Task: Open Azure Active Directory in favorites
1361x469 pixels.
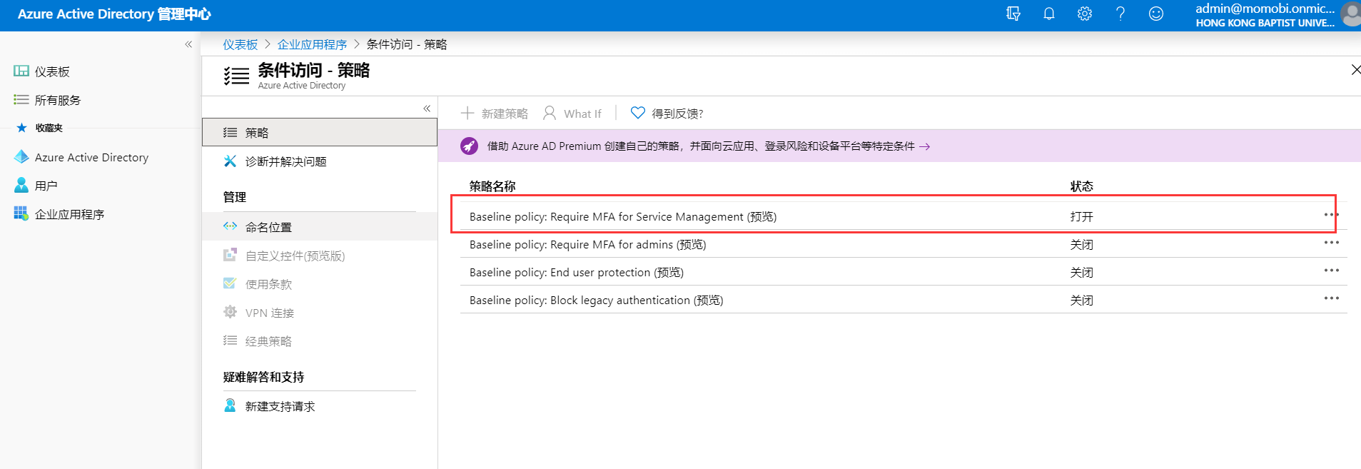Action: (x=91, y=157)
